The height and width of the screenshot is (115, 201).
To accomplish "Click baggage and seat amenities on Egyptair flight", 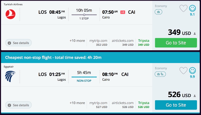I will tap(160, 74).
